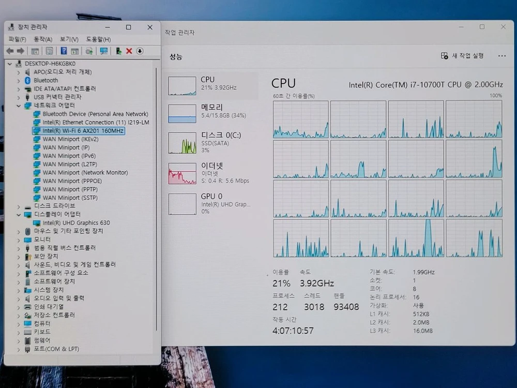This screenshot has width=517, height=388.
Task: Click the 성능 heading in Task Manager
Action: [176, 57]
